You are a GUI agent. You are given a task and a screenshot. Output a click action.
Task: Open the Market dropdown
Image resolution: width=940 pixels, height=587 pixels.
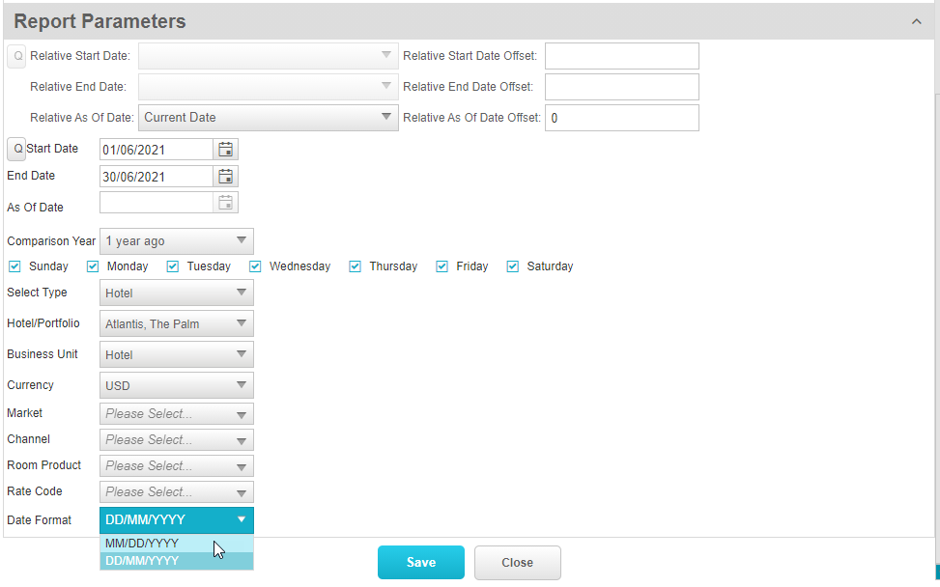[176, 414]
